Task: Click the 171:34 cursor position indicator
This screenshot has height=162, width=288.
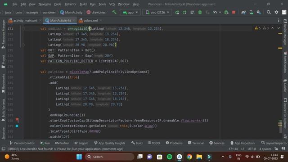Action: pyautogui.click(x=233, y=149)
